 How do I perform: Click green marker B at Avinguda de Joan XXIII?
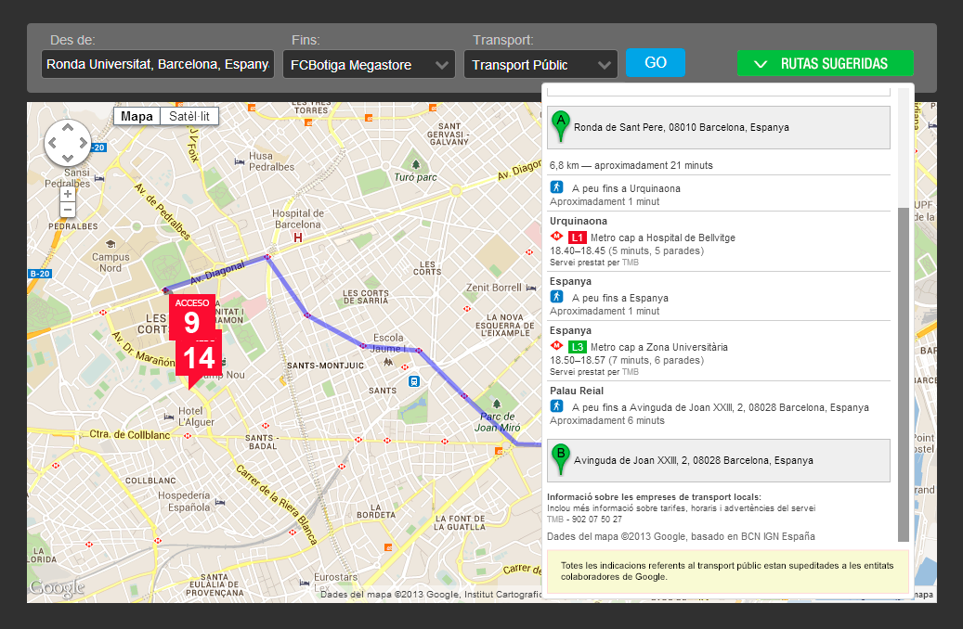[560, 459]
